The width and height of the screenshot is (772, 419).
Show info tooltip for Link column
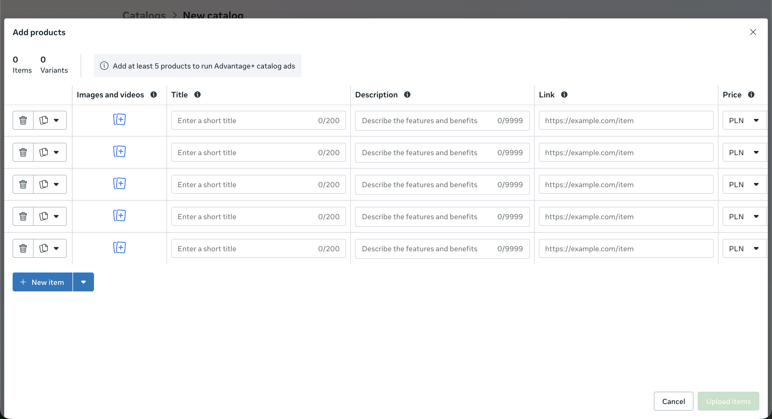[564, 95]
